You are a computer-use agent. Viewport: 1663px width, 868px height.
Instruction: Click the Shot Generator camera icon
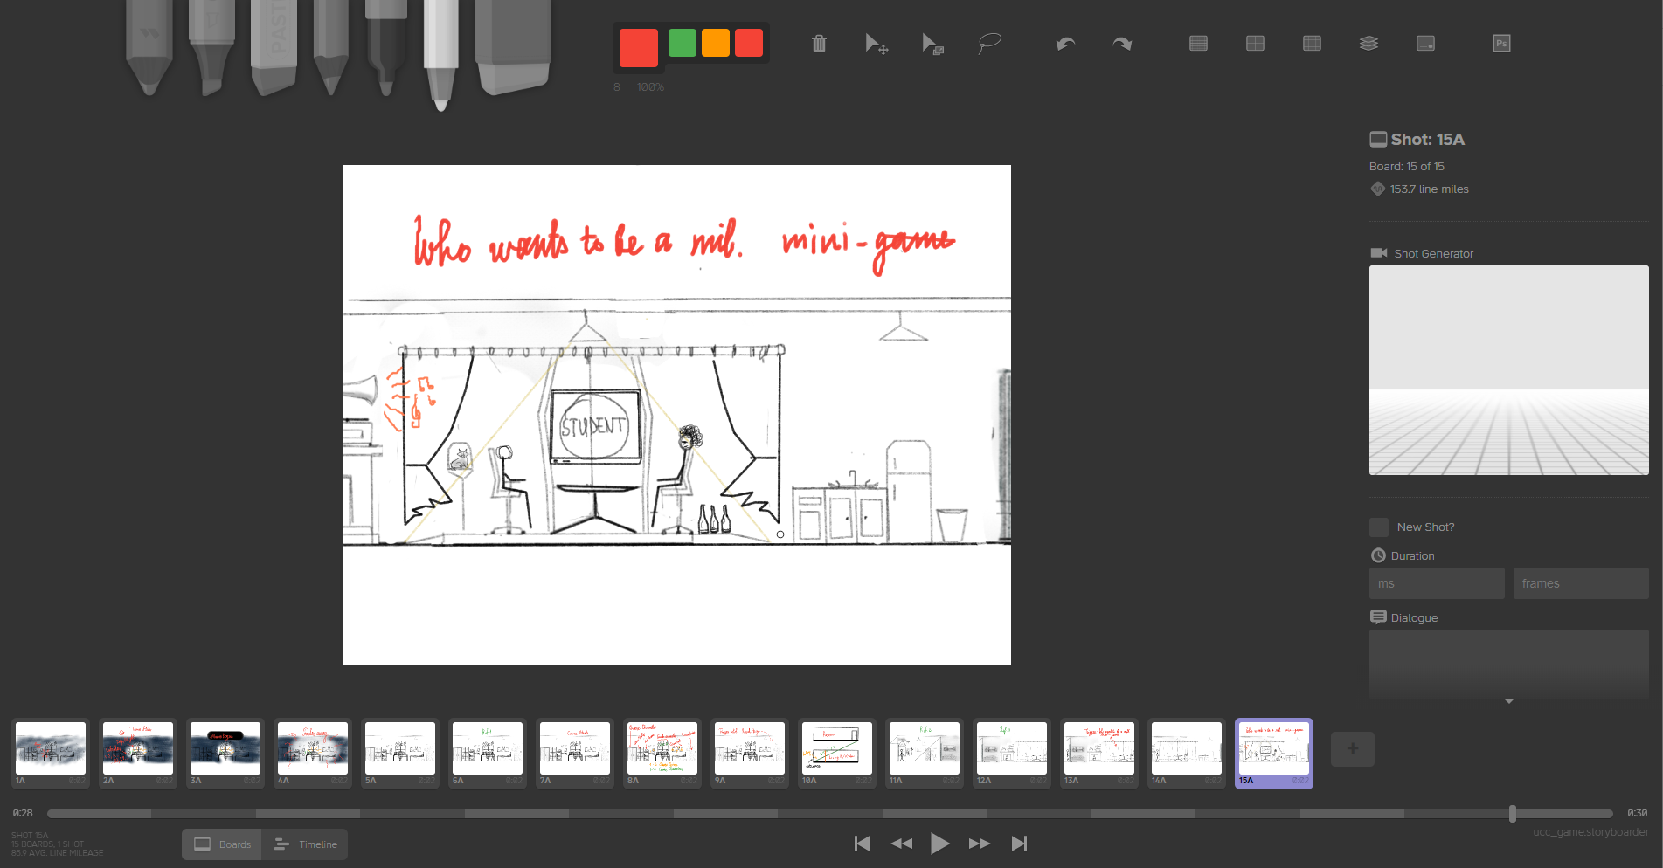click(1379, 253)
